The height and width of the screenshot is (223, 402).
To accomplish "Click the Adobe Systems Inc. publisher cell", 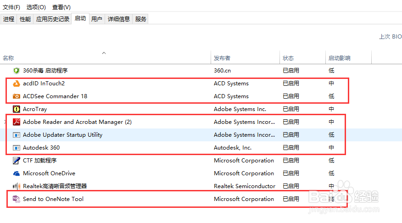I will [x=240, y=109].
